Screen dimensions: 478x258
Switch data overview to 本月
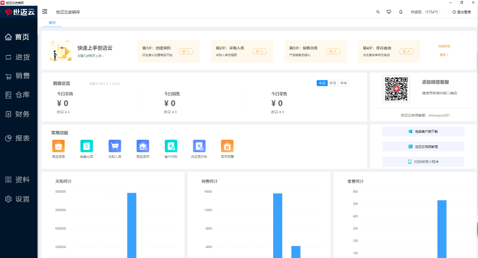(x=333, y=83)
